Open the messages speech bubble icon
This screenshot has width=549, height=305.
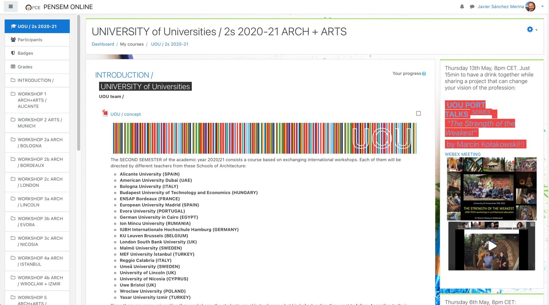tap(472, 7)
